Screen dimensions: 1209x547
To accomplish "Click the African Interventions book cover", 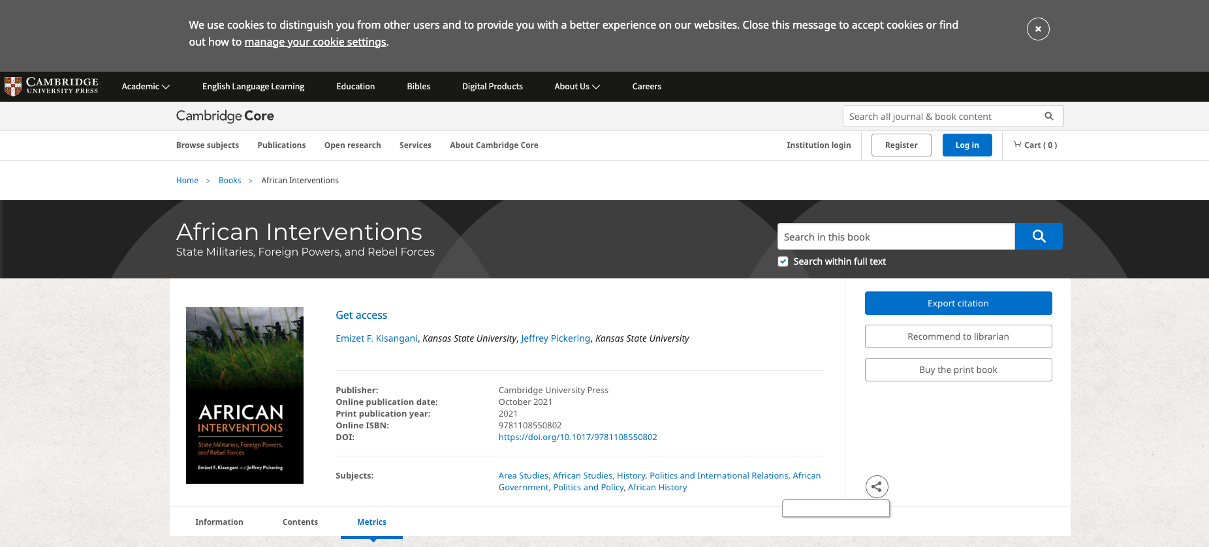I will 244,395.
